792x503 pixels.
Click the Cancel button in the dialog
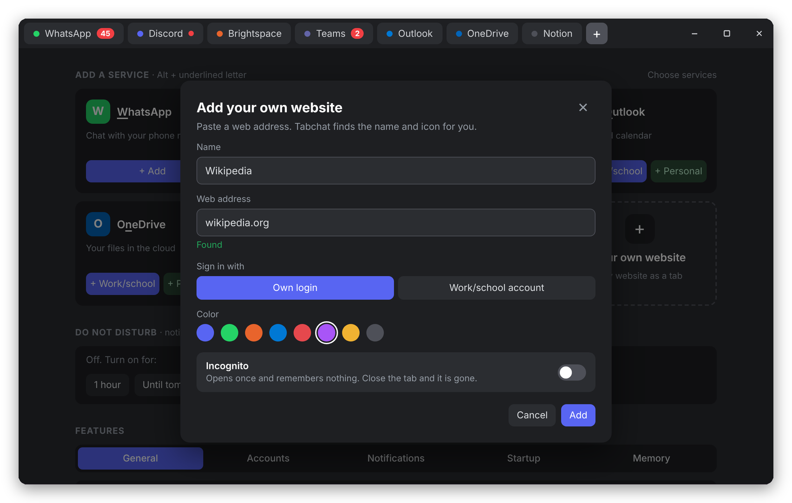tap(532, 415)
